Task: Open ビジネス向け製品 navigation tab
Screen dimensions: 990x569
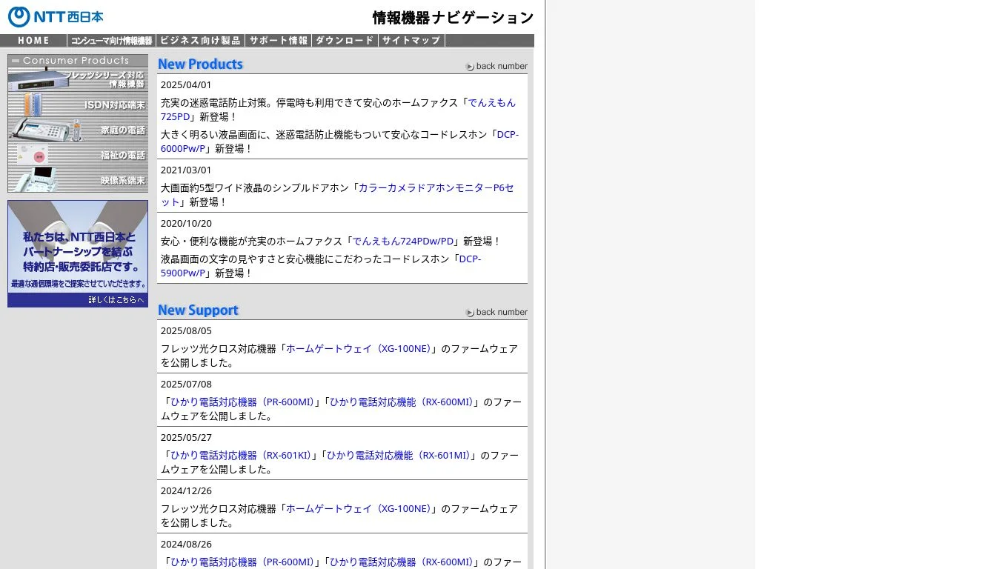Action: pyautogui.click(x=200, y=41)
